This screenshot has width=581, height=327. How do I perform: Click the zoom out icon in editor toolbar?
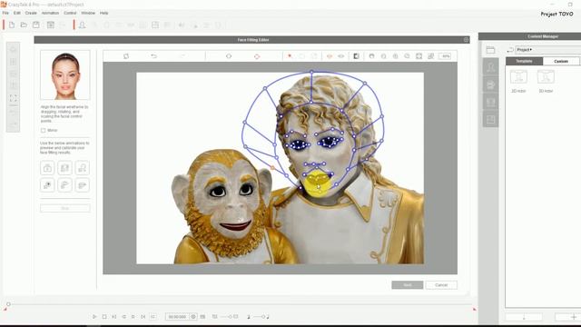click(383, 56)
